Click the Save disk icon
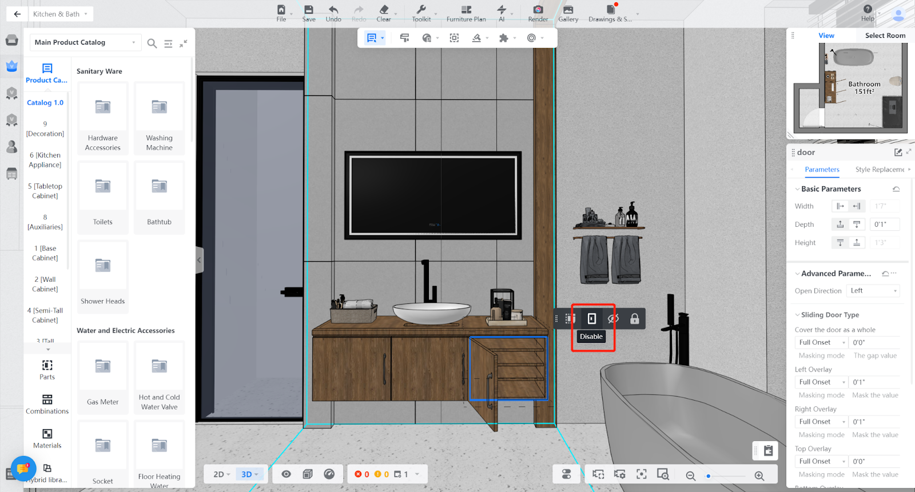915x492 pixels. [x=309, y=10]
